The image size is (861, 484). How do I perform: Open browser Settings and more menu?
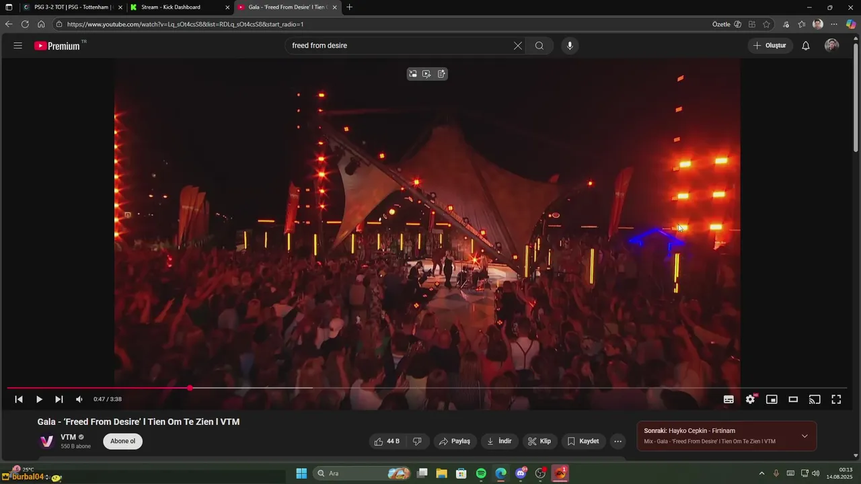(x=834, y=24)
